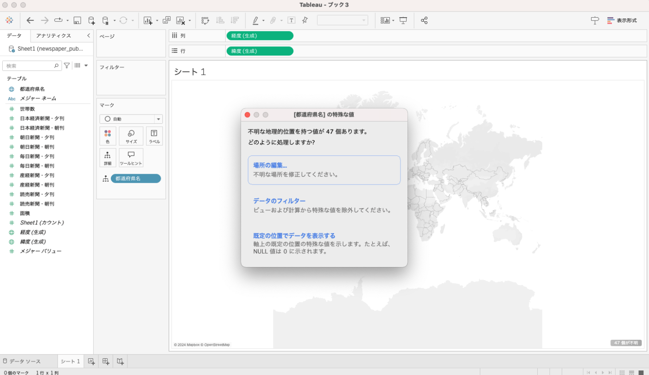Click the pause auto updates icon
The height and width of the screenshot is (375, 649).
point(105,20)
